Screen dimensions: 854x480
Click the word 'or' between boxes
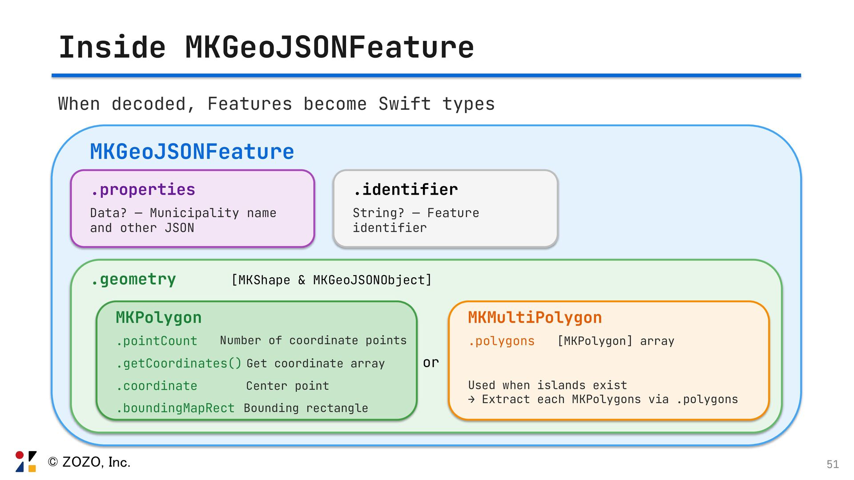pos(431,363)
